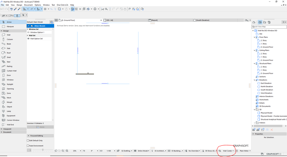Collapse the Design toolbox section
This screenshot has width=287, height=157.
tap(1, 31)
